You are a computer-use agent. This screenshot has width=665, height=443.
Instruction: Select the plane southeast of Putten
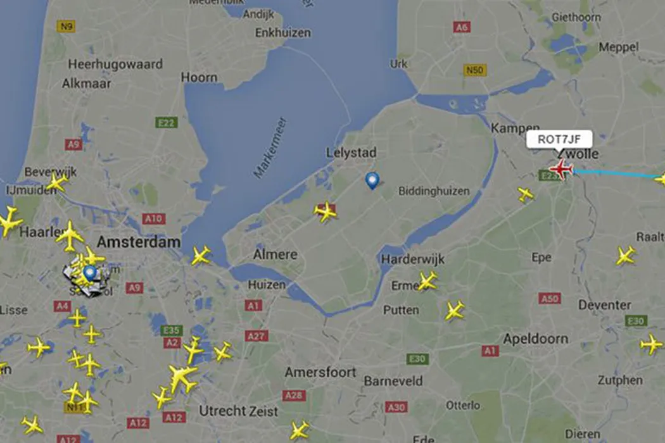[454, 310]
